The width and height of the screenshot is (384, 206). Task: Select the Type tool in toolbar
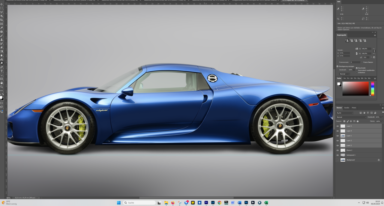(x=1, y=71)
